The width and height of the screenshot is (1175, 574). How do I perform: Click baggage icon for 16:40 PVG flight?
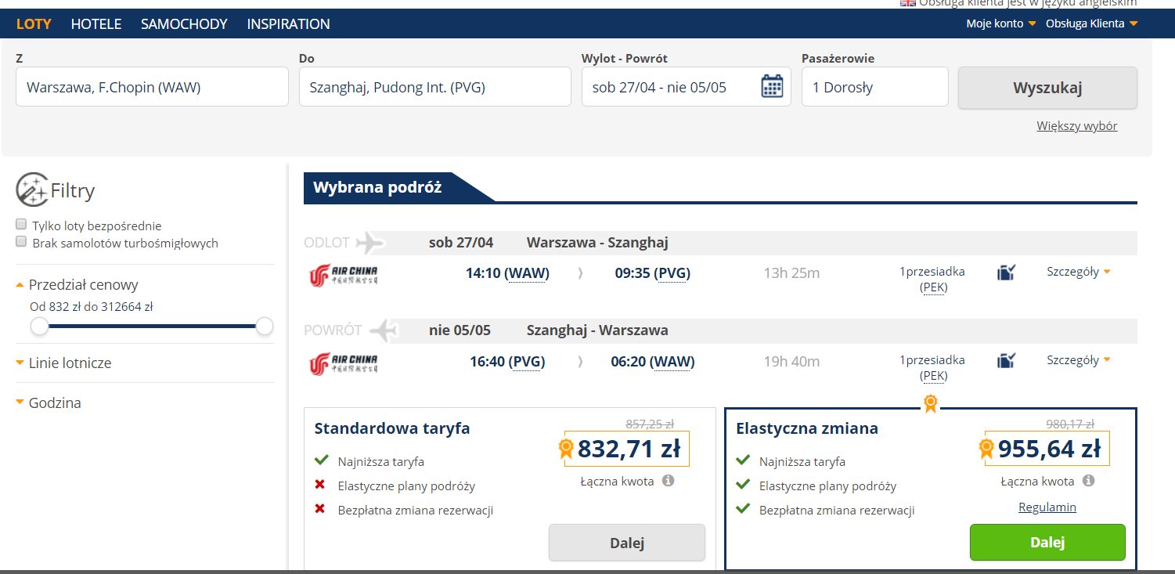coord(1006,360)
